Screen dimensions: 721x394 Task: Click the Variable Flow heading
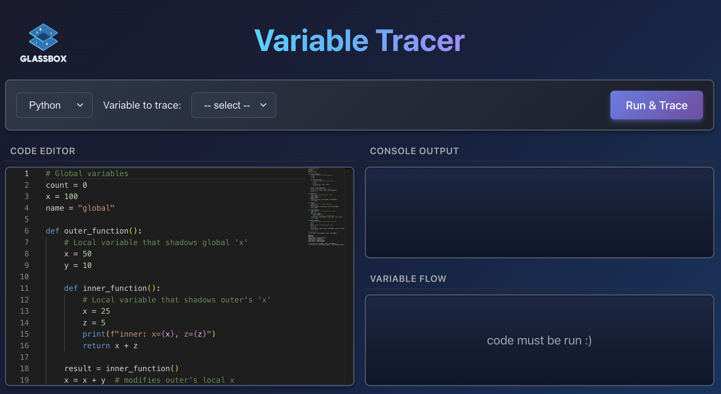click(x=408, y=279)
